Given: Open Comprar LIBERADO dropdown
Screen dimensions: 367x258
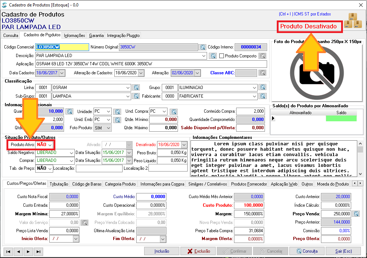Looking at the screenshot, I should click(71, 161).
